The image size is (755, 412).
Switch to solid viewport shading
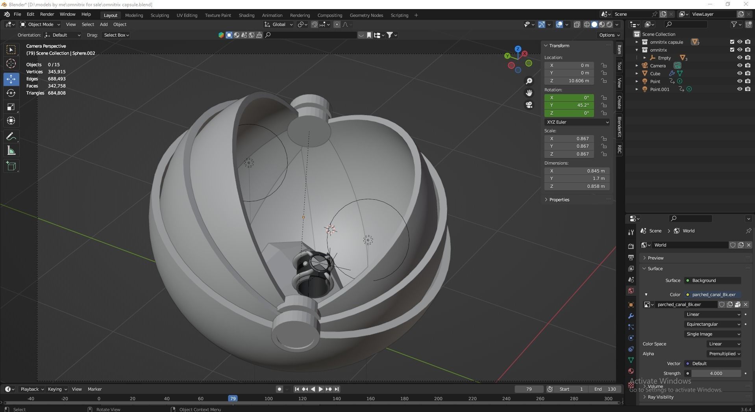(594, 24)
